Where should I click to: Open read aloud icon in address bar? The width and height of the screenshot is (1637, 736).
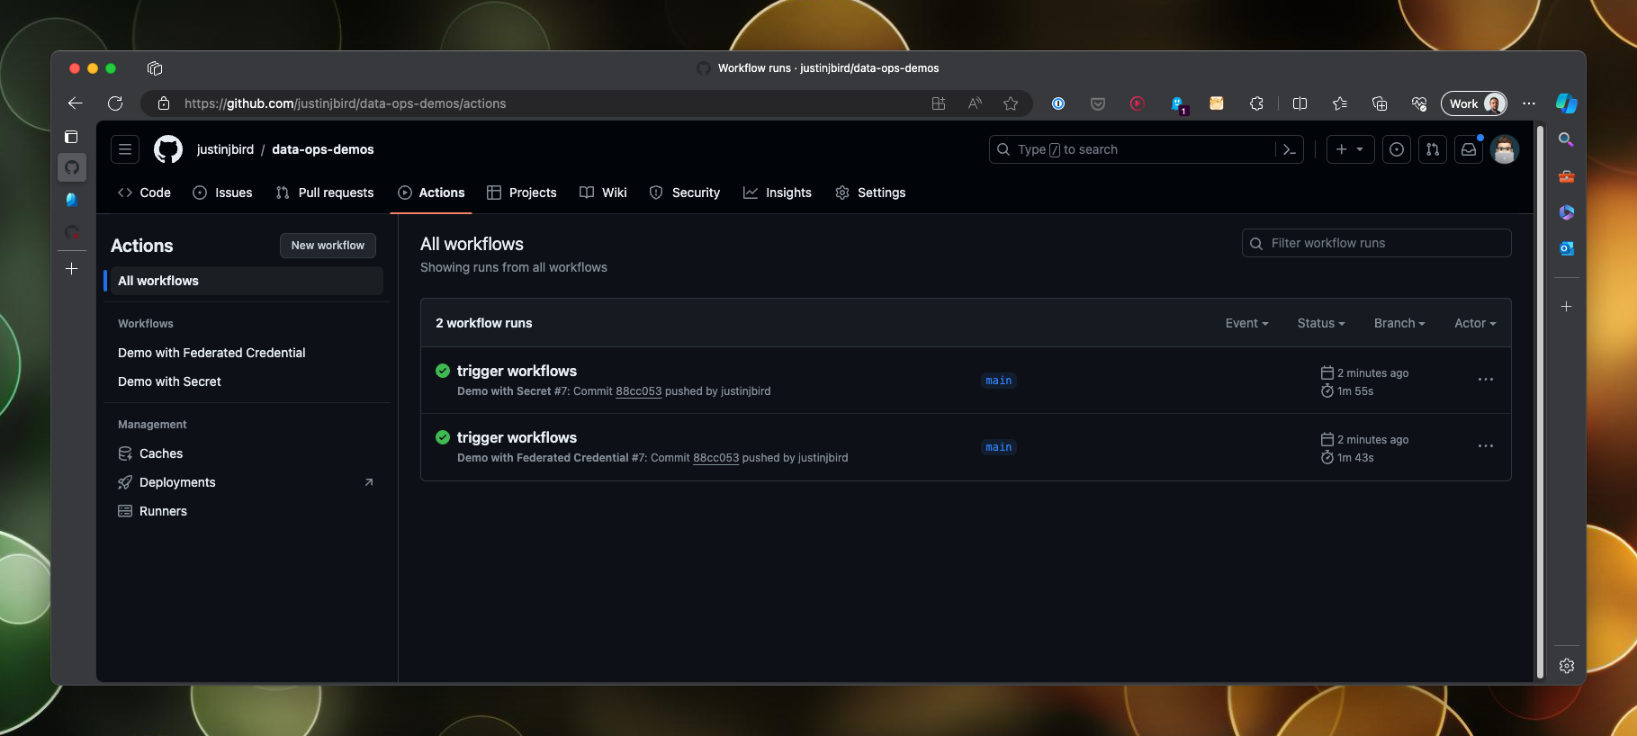pos(975,103)
